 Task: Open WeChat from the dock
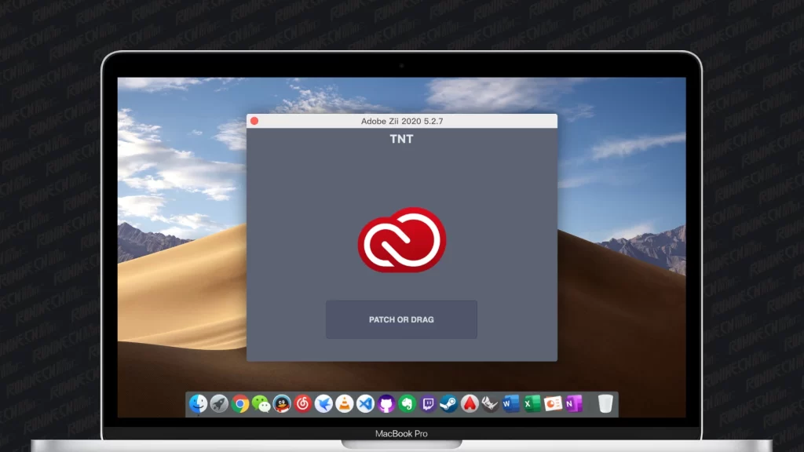(x=261, y=404)
